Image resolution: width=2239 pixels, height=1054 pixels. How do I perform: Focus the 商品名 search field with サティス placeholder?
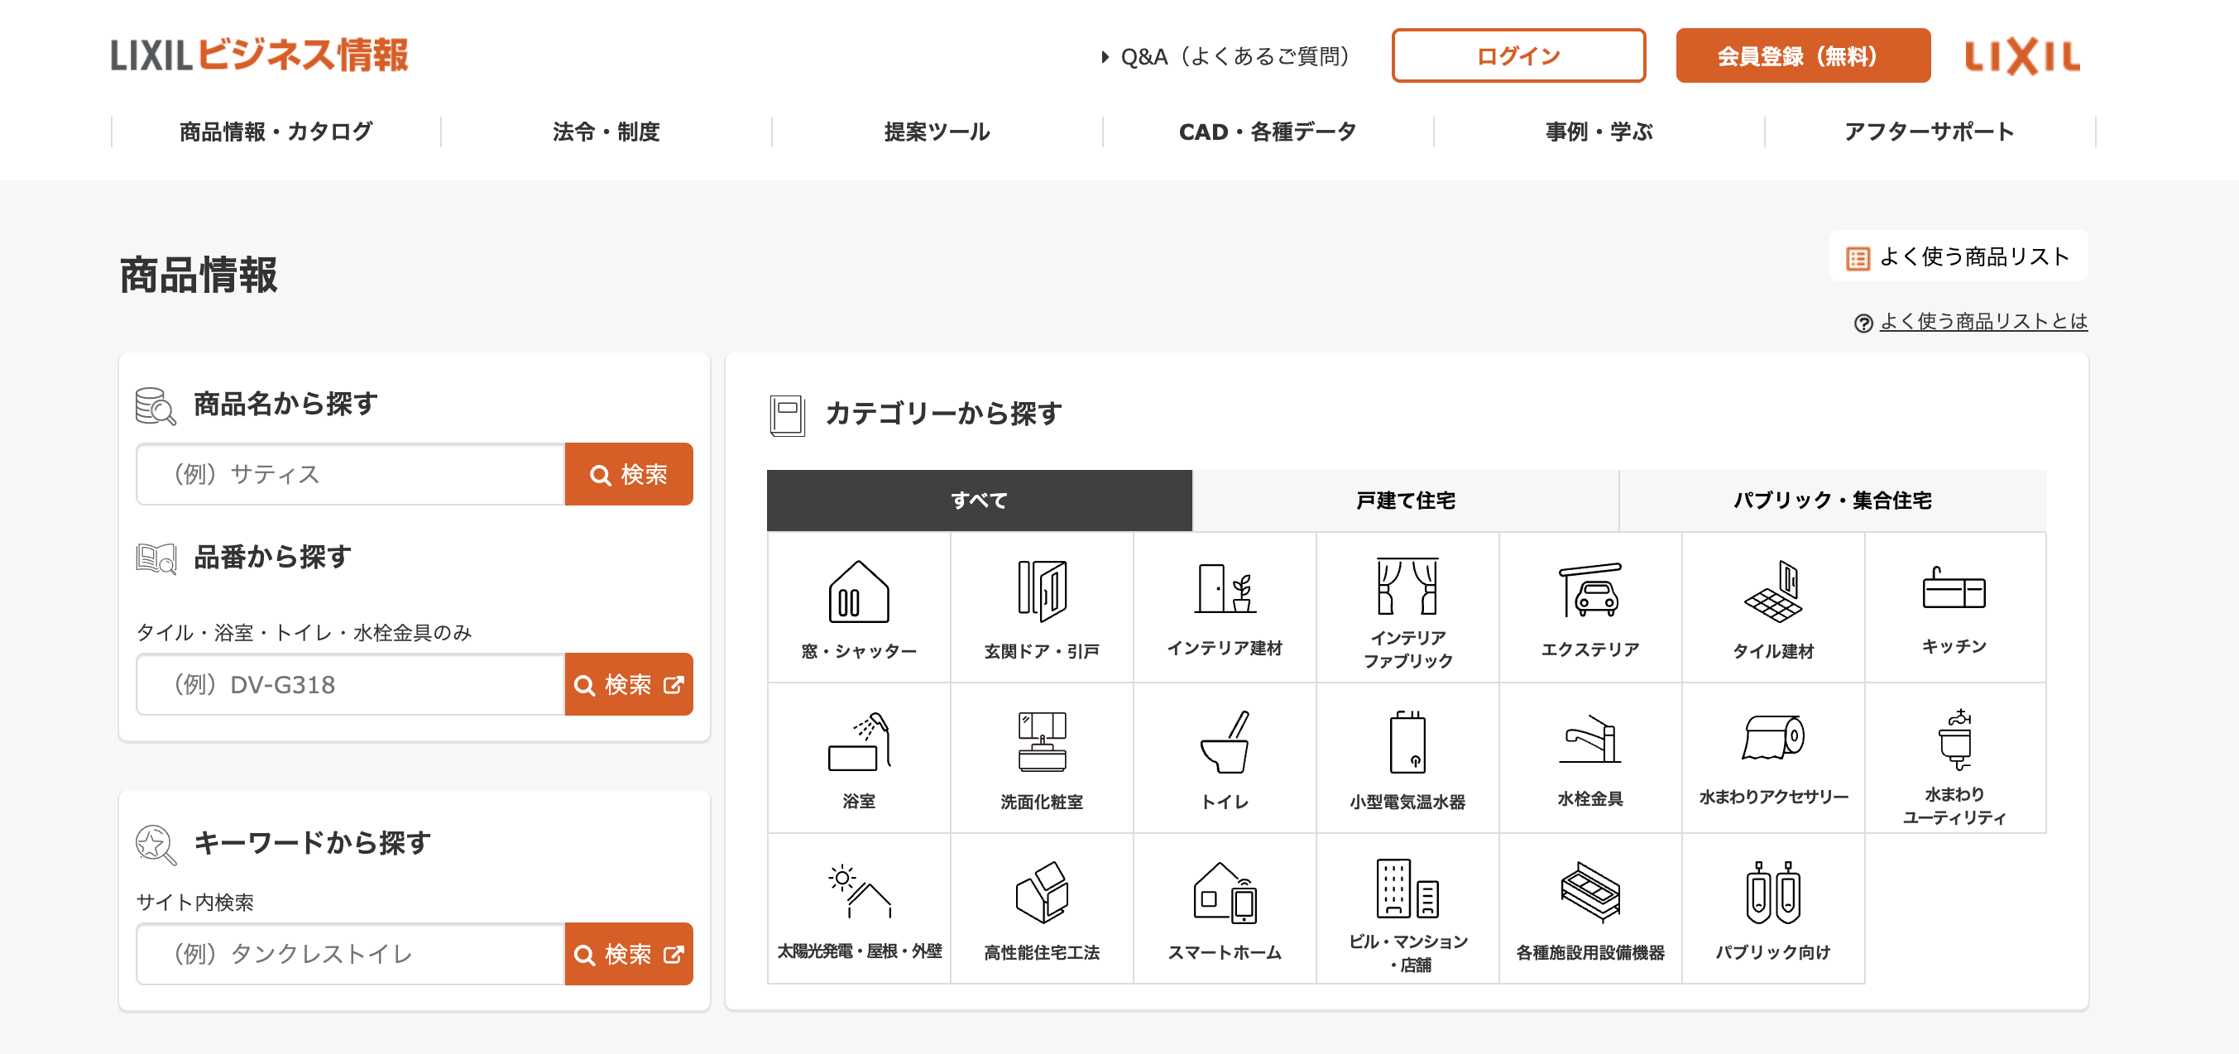pyautogui.click(x=351, y=474)
